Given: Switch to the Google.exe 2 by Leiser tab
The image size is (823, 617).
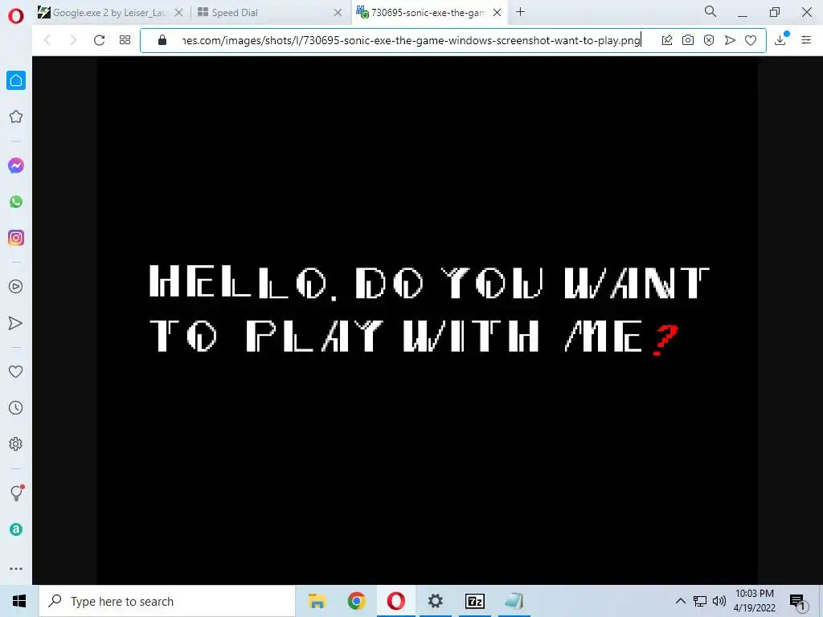Looking at the screenshot, I should coord(109,13).
